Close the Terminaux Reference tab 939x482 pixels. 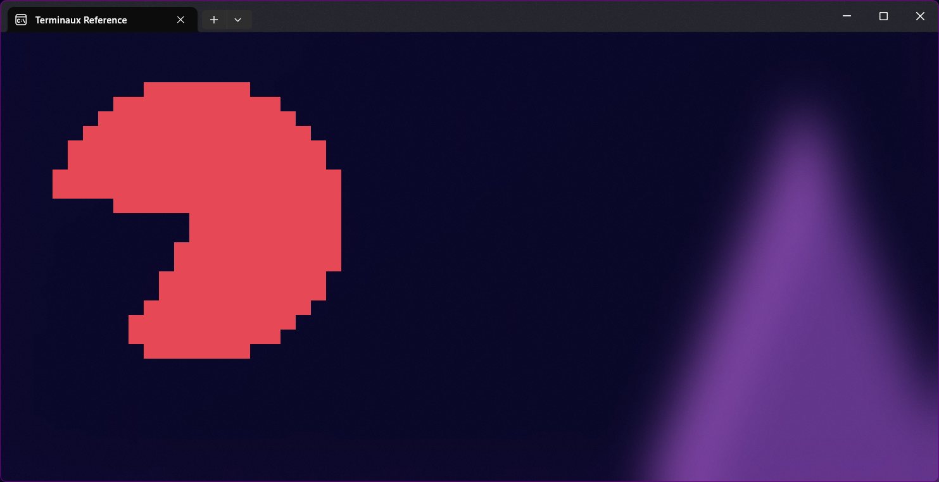click(x=180, y=20)
